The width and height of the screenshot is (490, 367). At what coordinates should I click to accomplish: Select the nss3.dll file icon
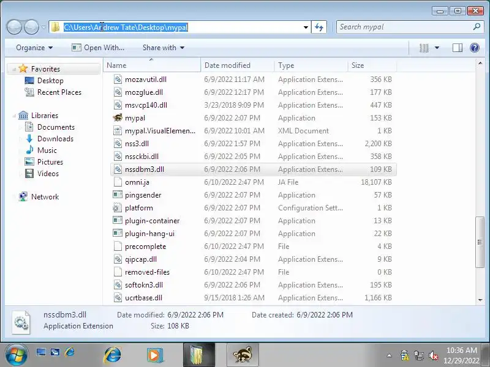118,144
